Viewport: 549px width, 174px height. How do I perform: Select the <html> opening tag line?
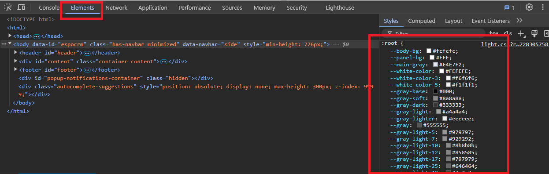(16, 28)
